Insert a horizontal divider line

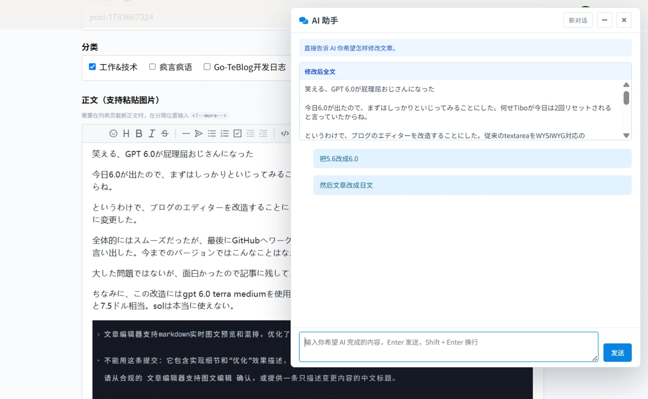coord(186,133)
